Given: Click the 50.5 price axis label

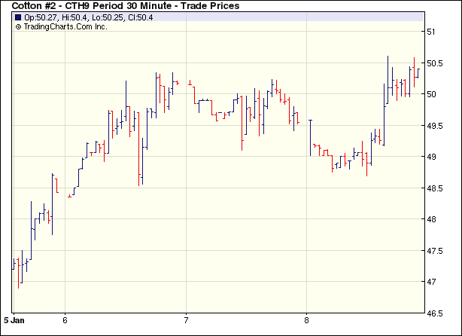Looking at the screenshot, I should pos(434,63).
